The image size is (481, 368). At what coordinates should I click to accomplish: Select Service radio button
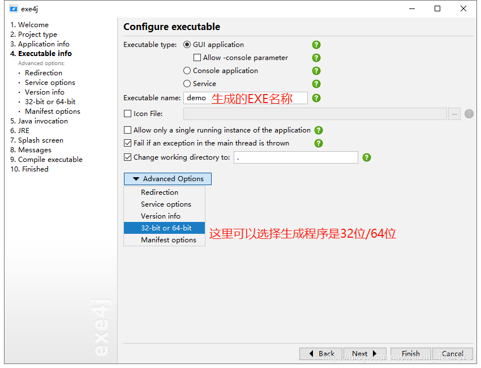click(187, 83)
